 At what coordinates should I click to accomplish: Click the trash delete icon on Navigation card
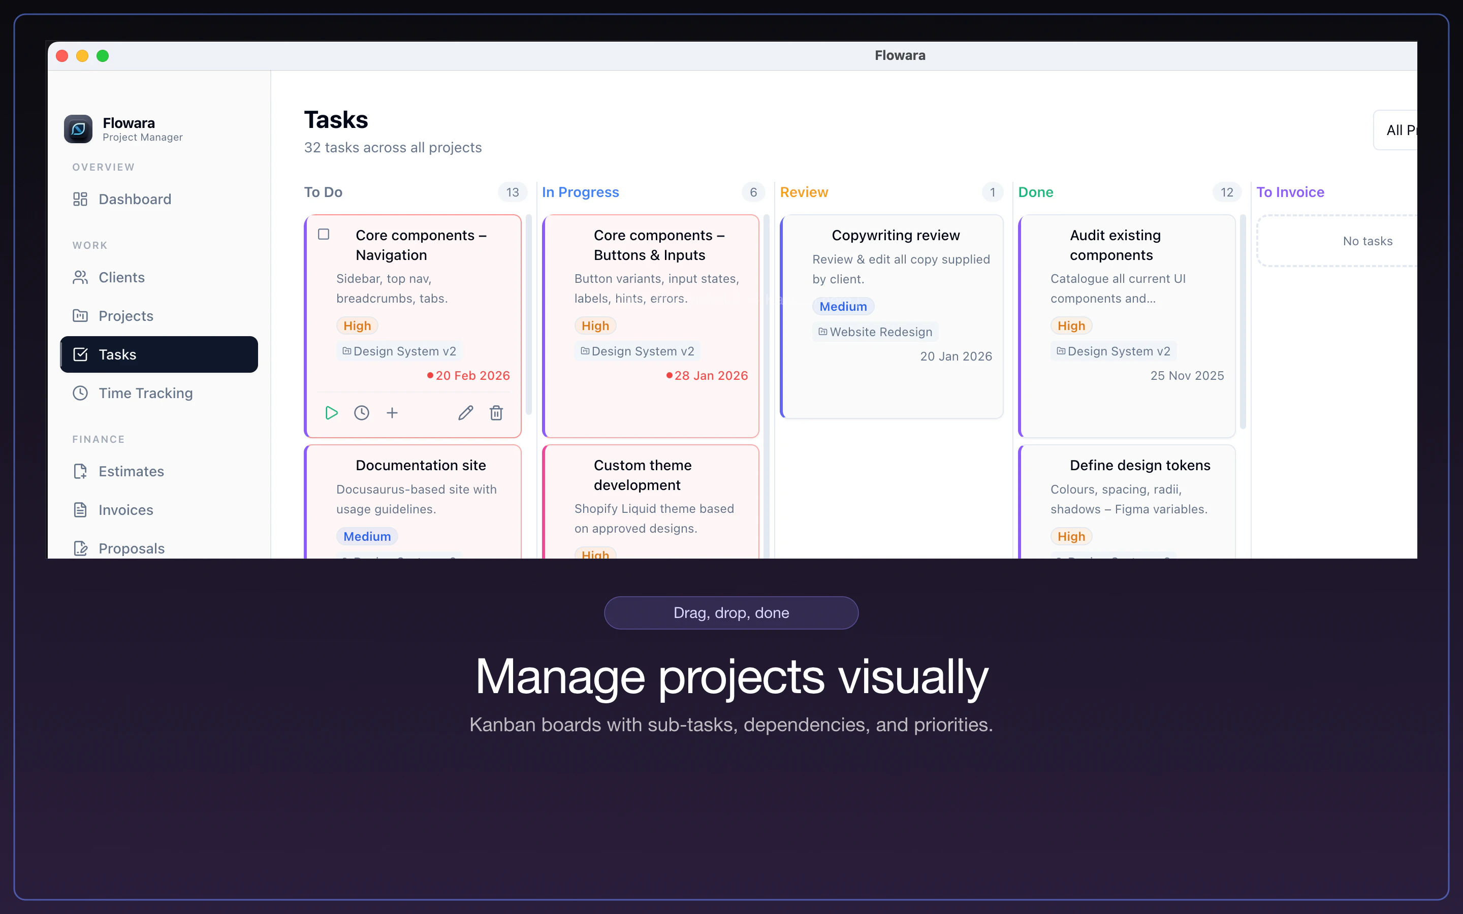tap(496, 413)
